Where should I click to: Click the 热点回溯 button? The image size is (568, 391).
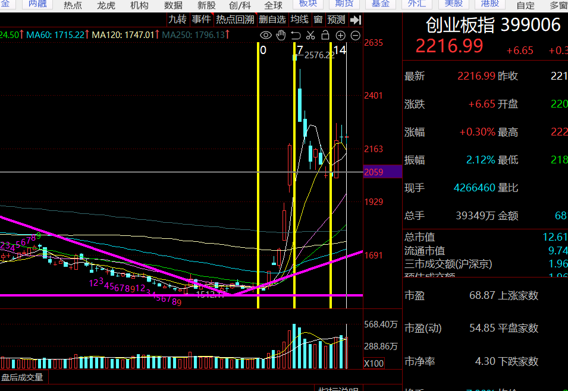coord(235,20)
